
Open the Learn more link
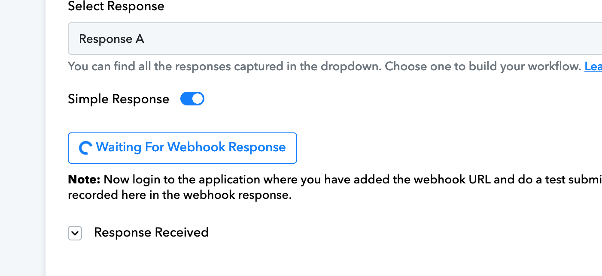pyautogui.click(x=593, y=66)
